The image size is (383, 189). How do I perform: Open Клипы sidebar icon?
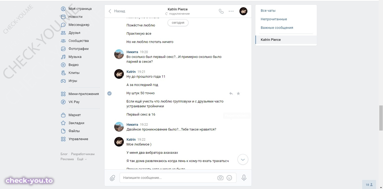click(63, 73)
